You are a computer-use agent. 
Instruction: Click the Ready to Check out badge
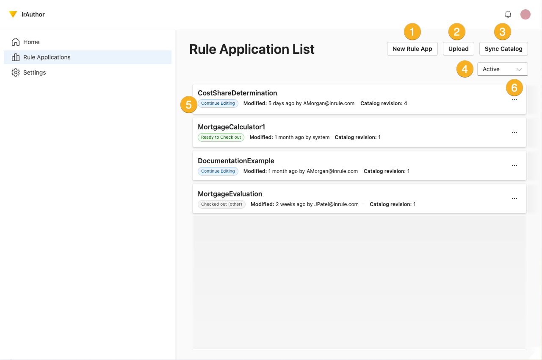click(x=221, y=137)
